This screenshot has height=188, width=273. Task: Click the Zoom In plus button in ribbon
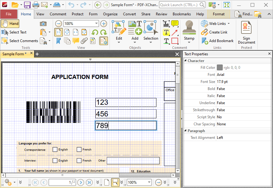[x=104, y=24]
